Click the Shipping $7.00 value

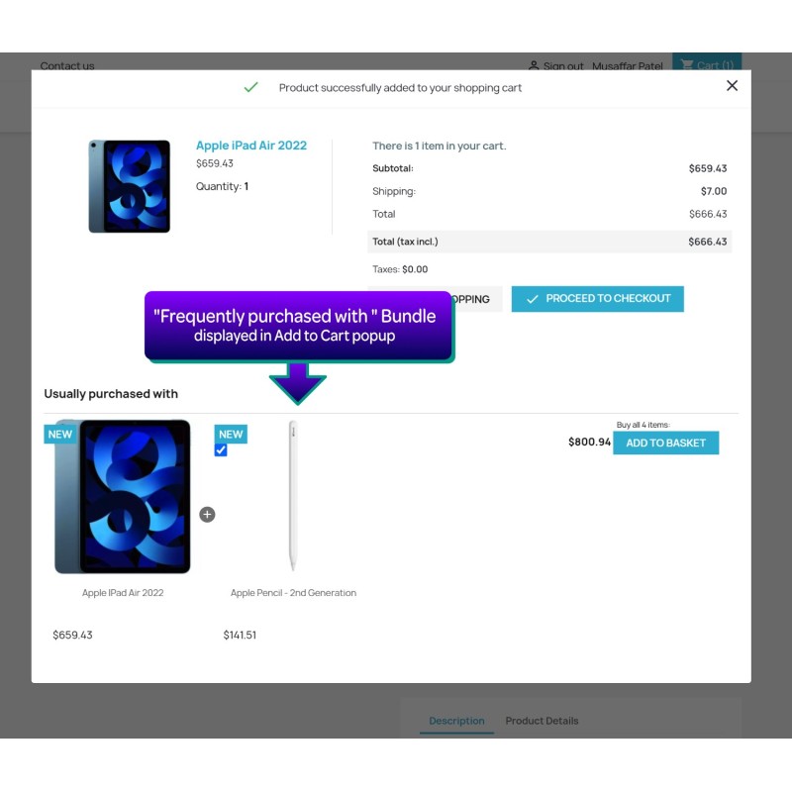(714, 191)
